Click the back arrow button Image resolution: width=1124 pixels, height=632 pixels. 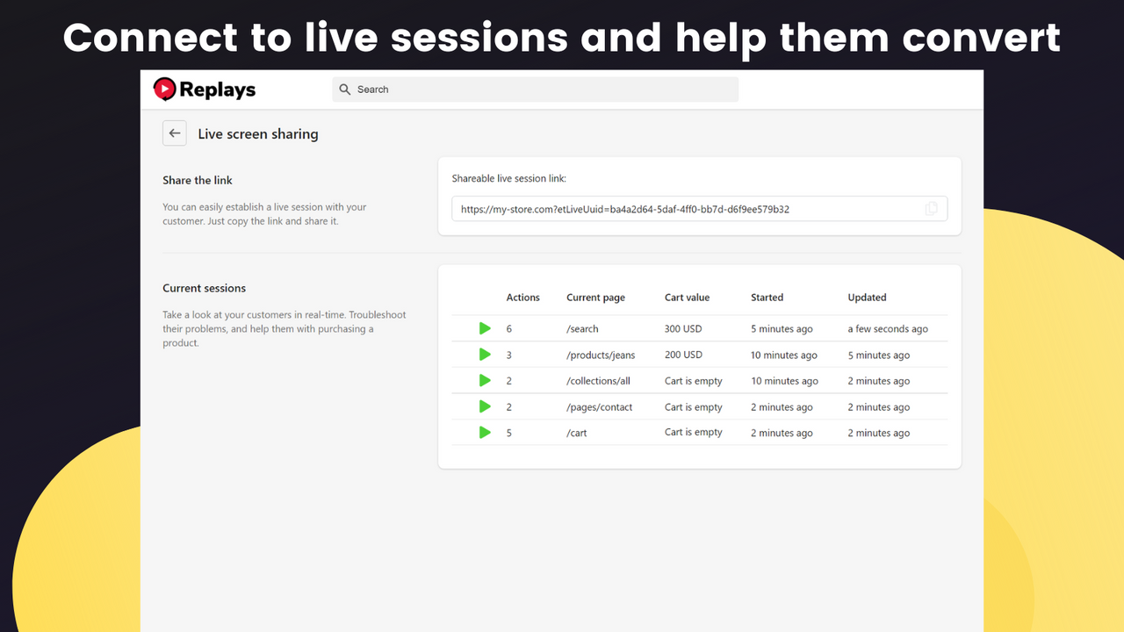pos(174,133)
